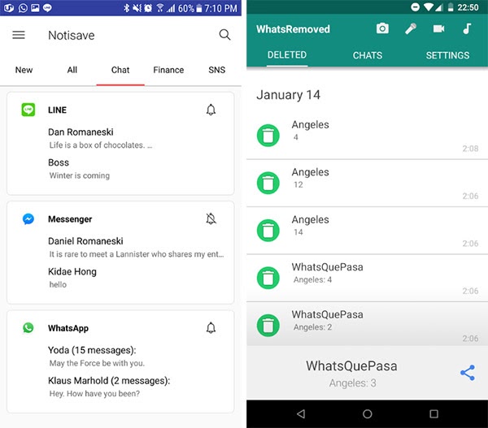Switch to the CHATS tab in WhatsRemoved

368,55
